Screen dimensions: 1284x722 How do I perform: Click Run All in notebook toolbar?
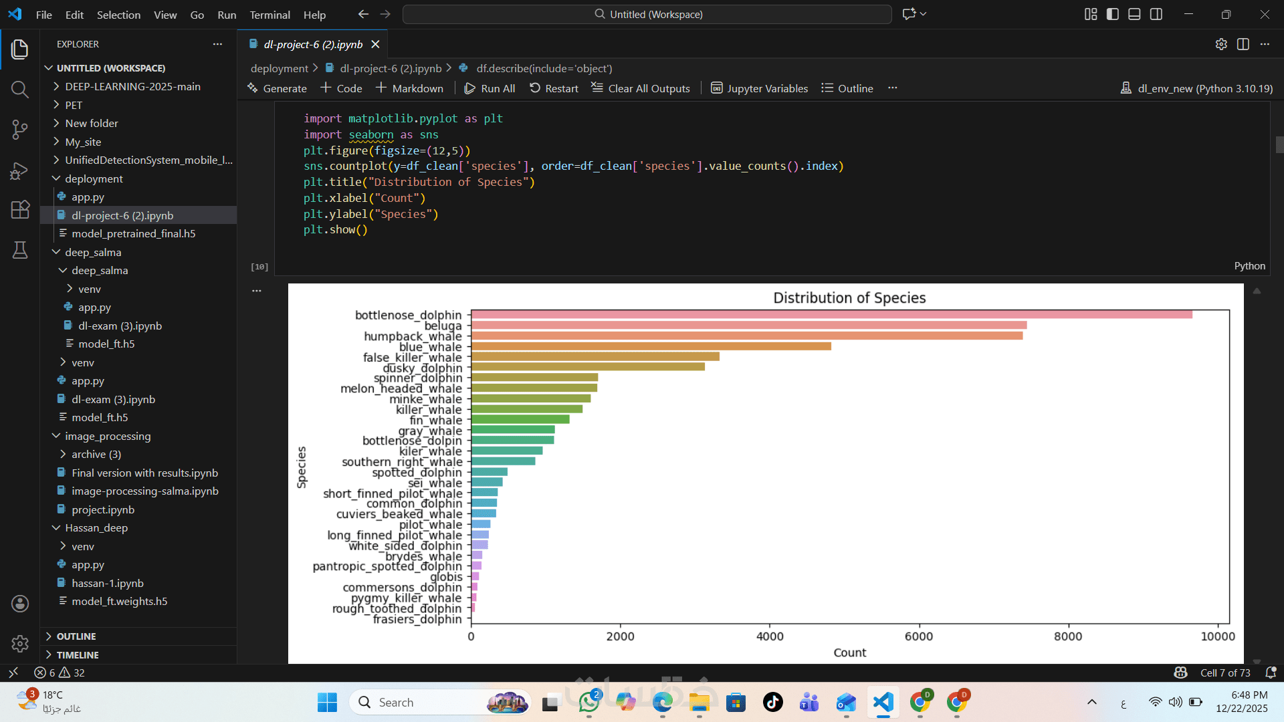point(490,88)
